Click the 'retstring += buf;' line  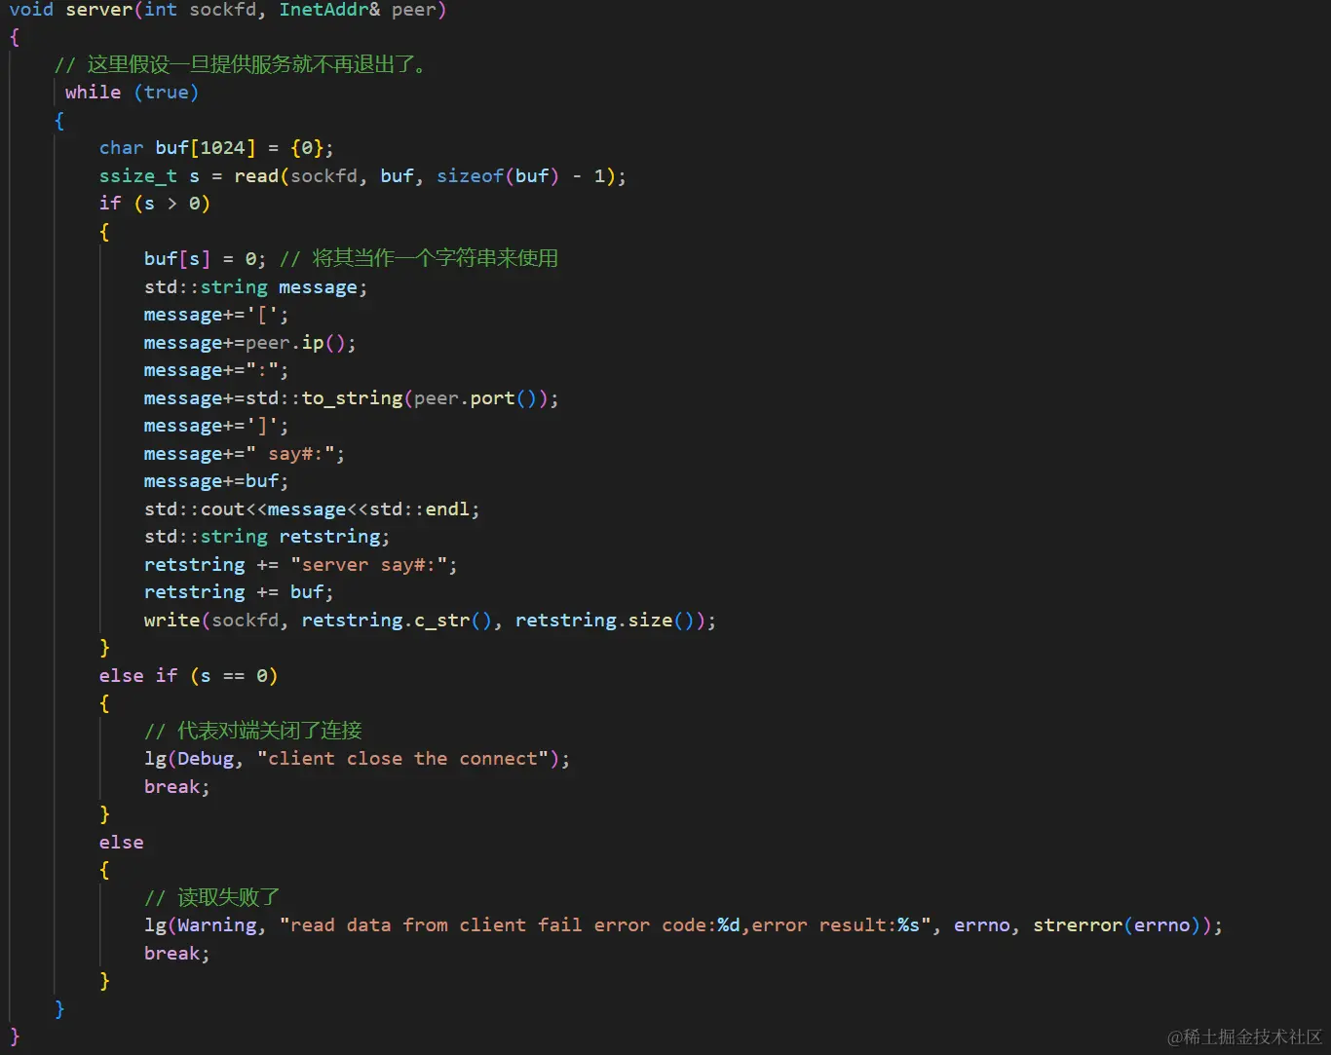[x=239, y=592]
